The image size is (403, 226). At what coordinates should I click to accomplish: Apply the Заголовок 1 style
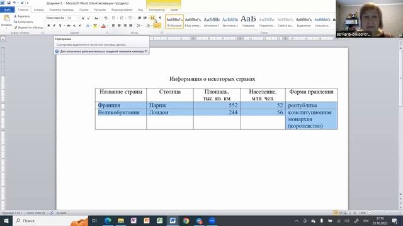212,21
